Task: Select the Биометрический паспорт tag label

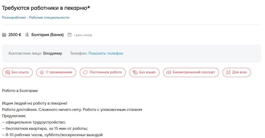Action: (194, 72)
